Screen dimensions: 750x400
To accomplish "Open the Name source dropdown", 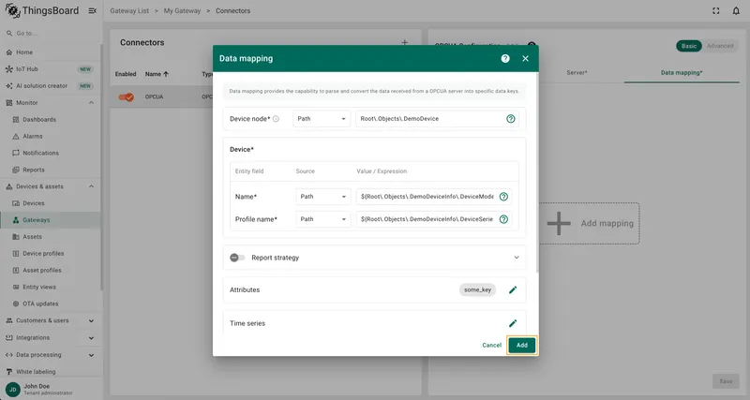I will coord(323,197).
